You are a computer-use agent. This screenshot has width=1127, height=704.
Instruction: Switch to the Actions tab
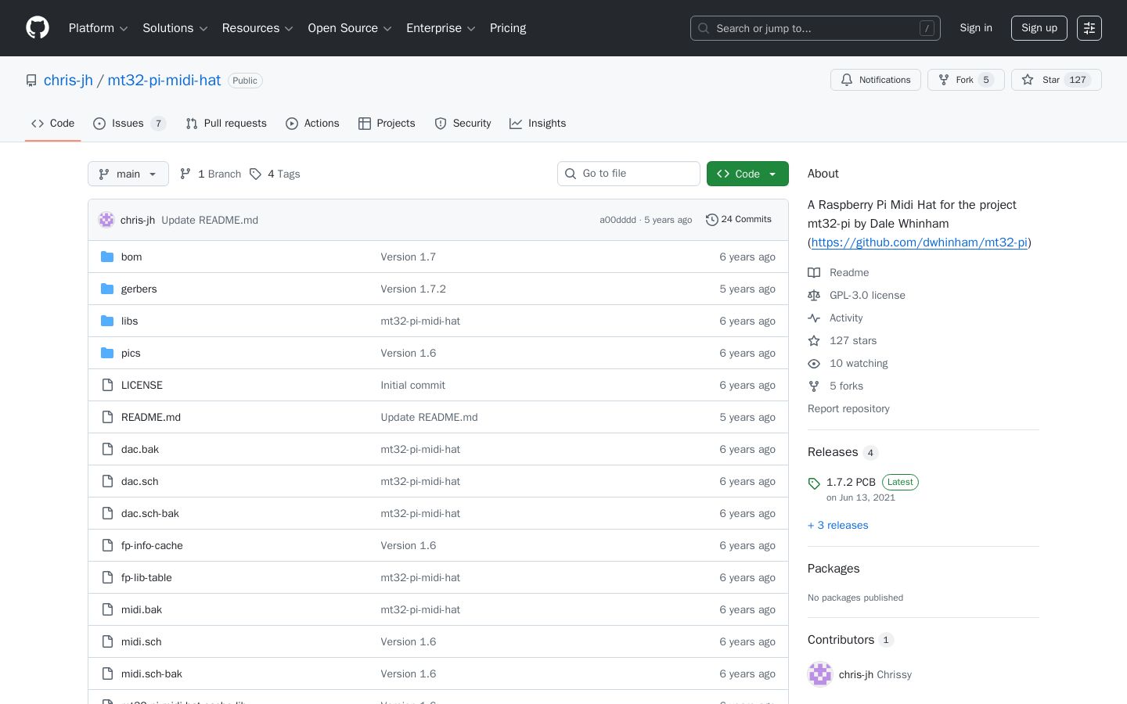312,124
